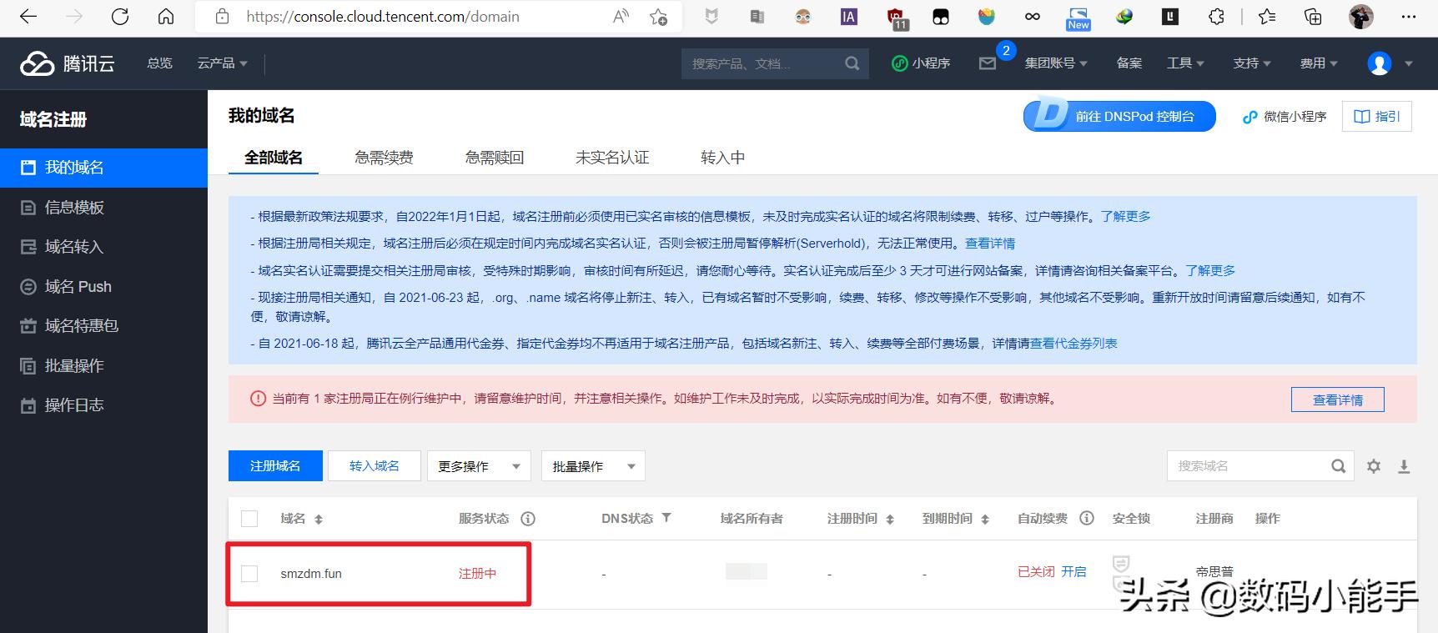Open the browser collections icon
This screenshot has width=1438, height=633.
pyautogui.click(x=1313, y=17)
